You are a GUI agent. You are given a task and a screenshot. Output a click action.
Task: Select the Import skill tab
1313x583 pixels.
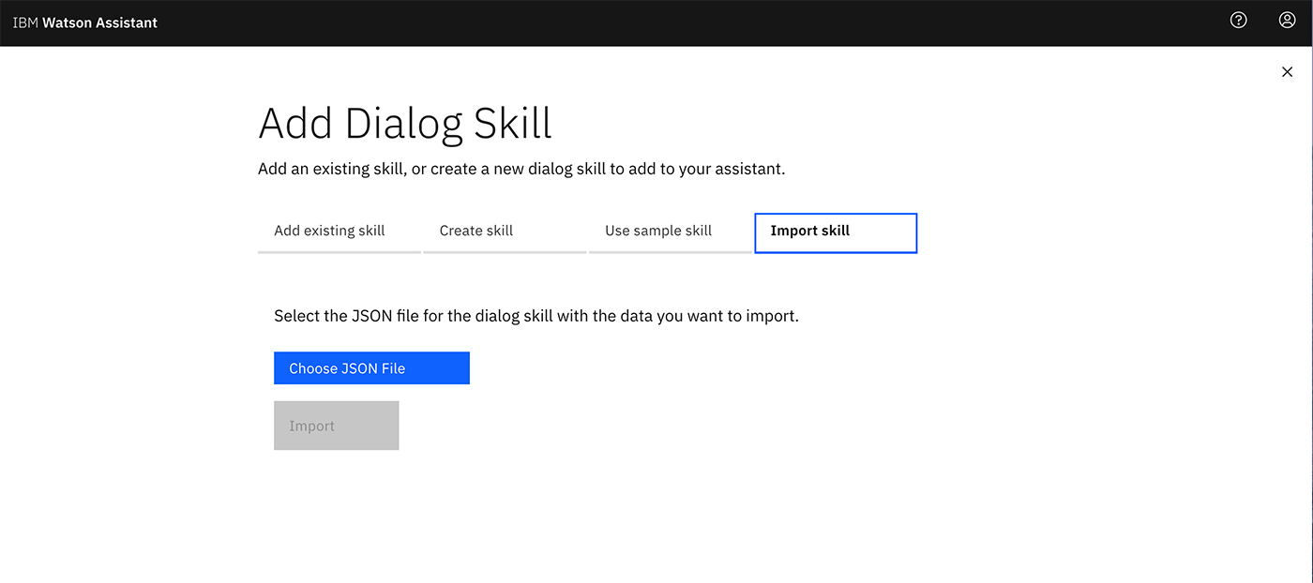pyautogui.click(x=836, y=233)
